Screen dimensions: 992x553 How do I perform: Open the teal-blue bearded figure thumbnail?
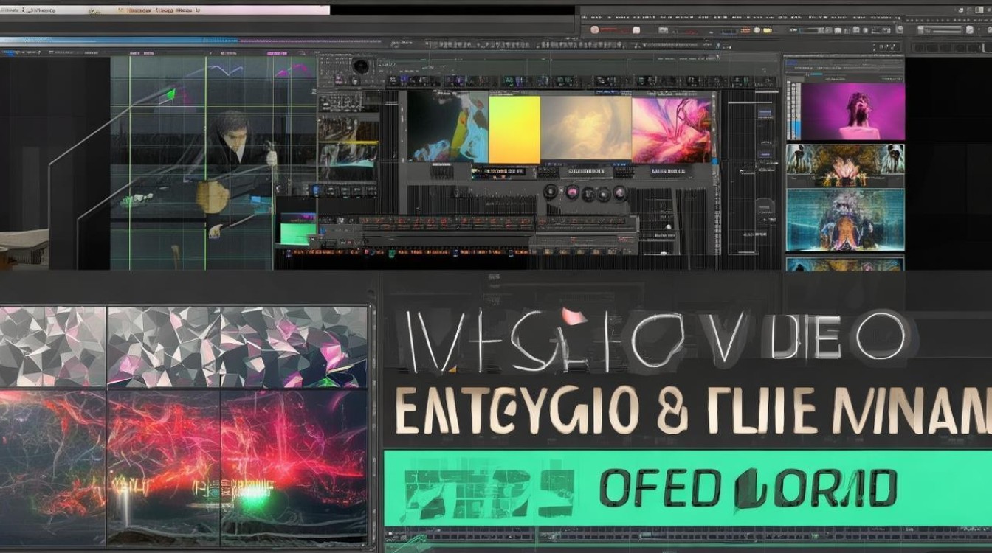click(x=845, y=220)
